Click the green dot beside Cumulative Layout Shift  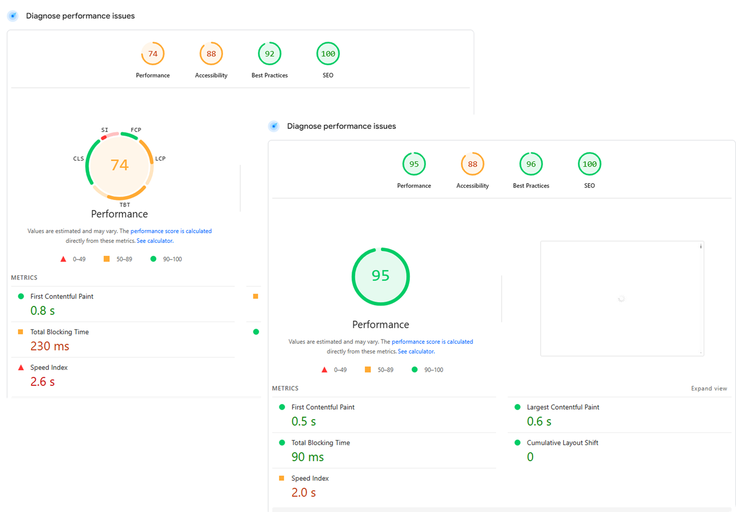point(517,443)
